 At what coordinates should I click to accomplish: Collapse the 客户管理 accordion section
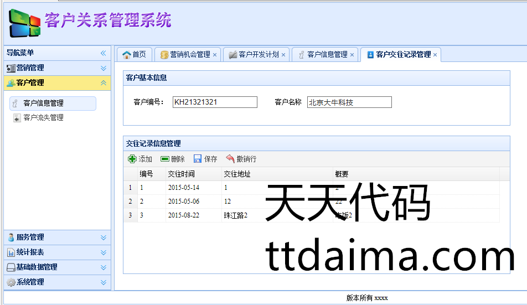103,83
